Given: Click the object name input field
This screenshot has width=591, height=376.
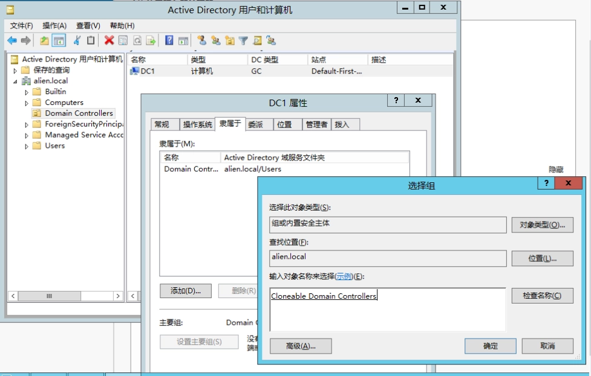Looking at the screenshot, I should tap(387, 309).
